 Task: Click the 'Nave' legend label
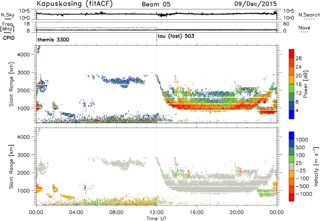pos(304,28)
